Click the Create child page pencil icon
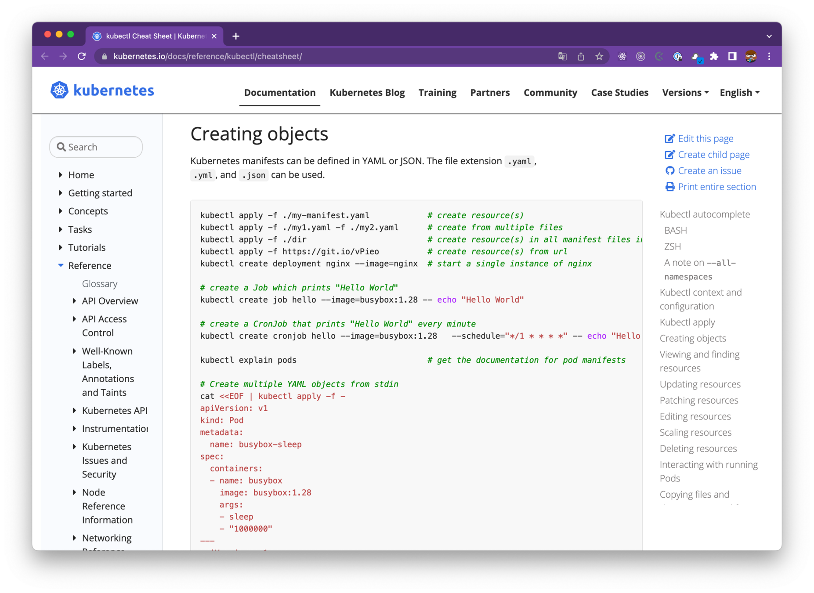The height and width of the screenshot is (593, 814). point(669,155)
